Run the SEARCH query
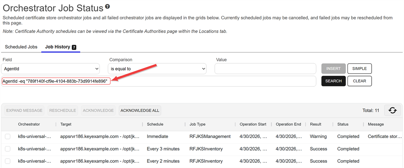404x168 pixels. [x=333, y=81]
